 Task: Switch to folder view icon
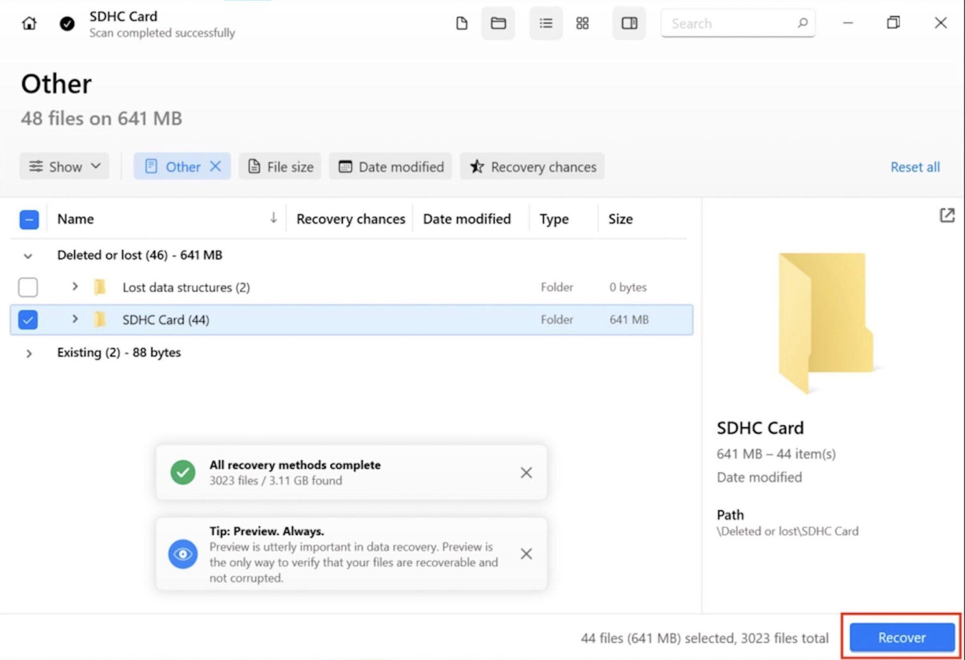pos(498,23)
